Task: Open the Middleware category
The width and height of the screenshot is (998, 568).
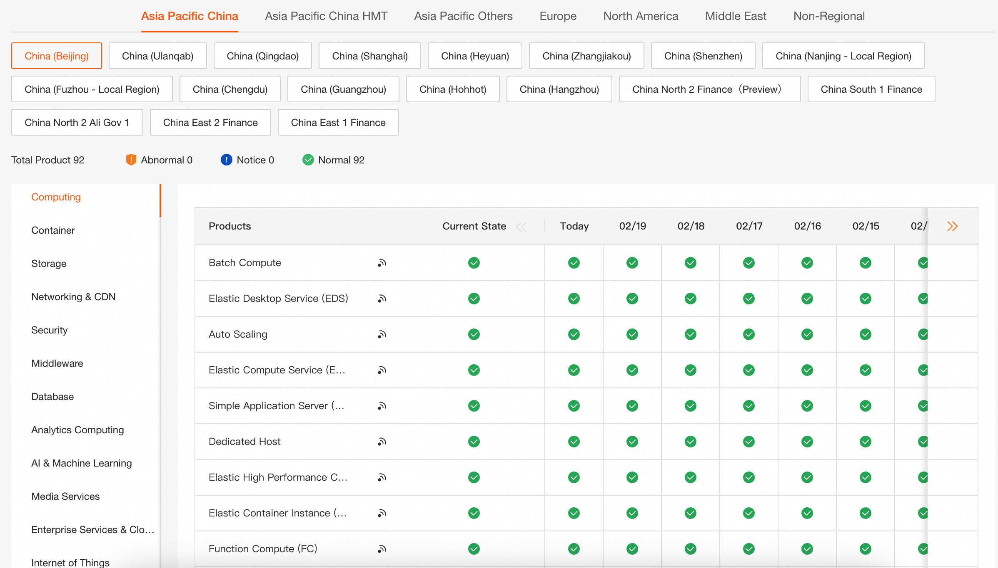Action: (x=57, y=363)
